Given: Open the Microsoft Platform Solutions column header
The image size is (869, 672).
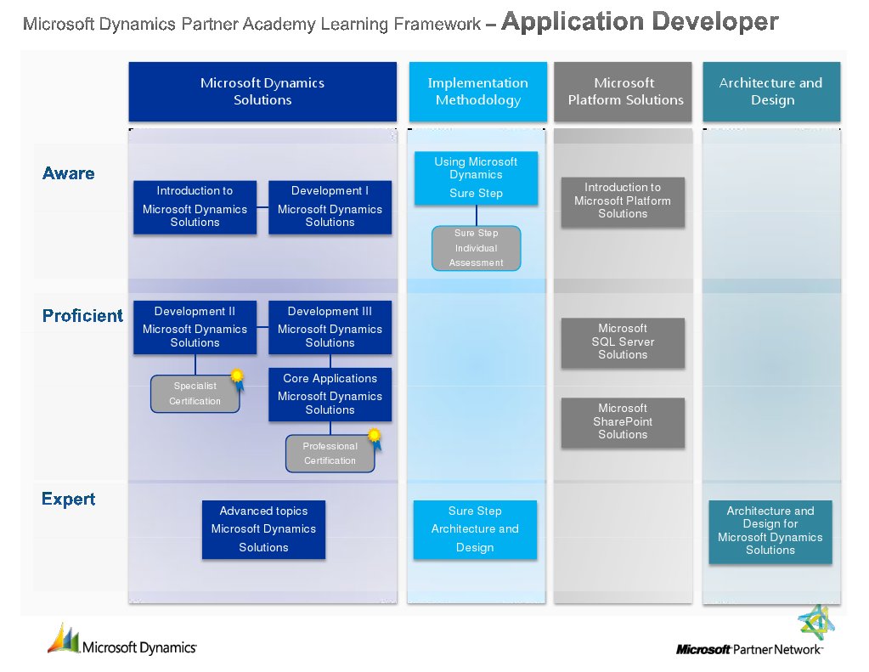Looking at the screenshot, I should click(x=623, y=92).
